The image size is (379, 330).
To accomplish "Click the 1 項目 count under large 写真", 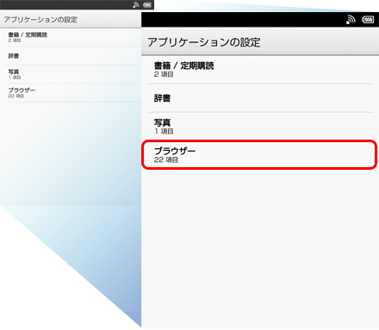I will (x=164, y=131).
